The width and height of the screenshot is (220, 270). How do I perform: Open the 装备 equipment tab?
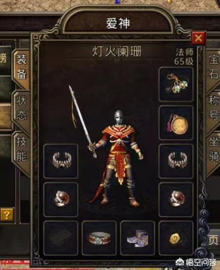click(21, 68)
